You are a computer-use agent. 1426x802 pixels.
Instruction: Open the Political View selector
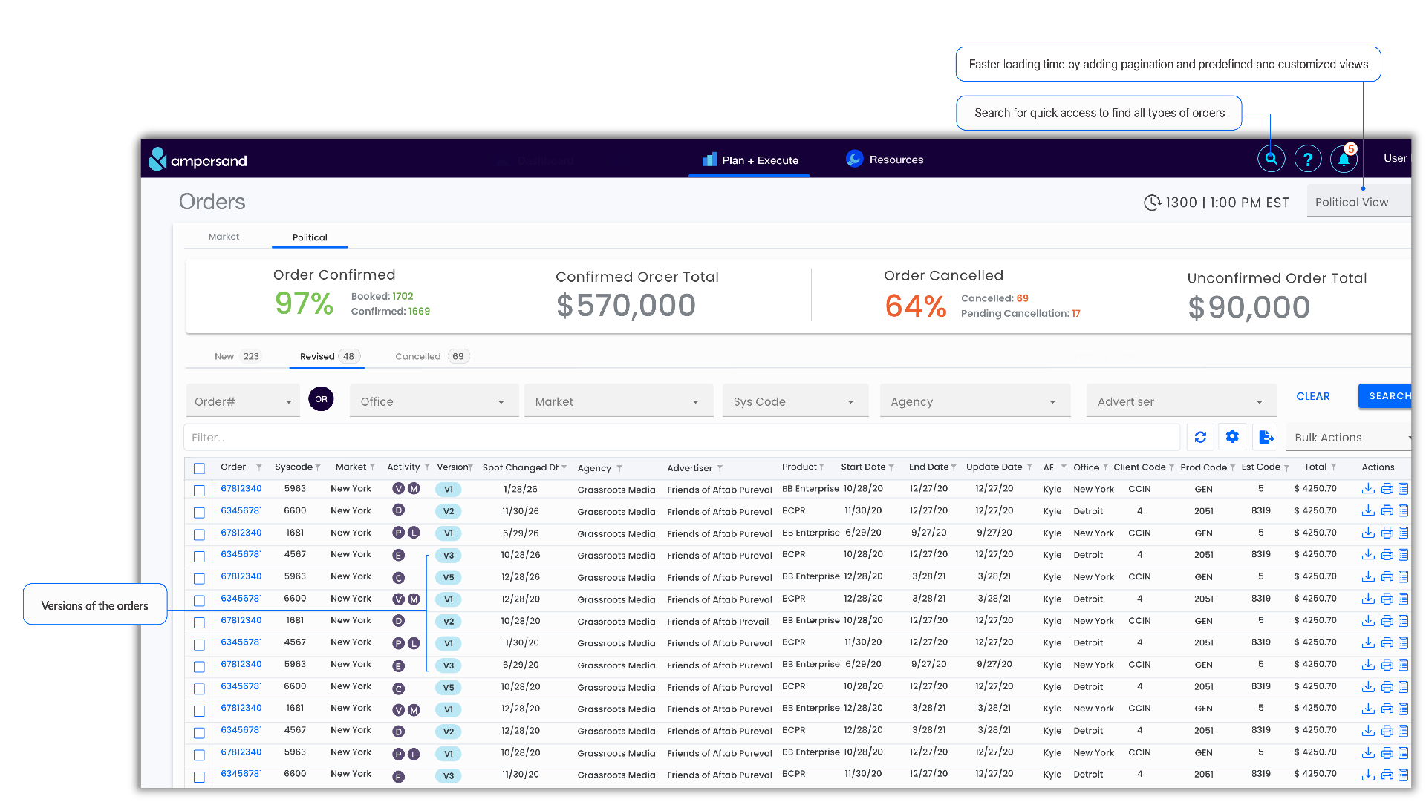click(1358, 202)
